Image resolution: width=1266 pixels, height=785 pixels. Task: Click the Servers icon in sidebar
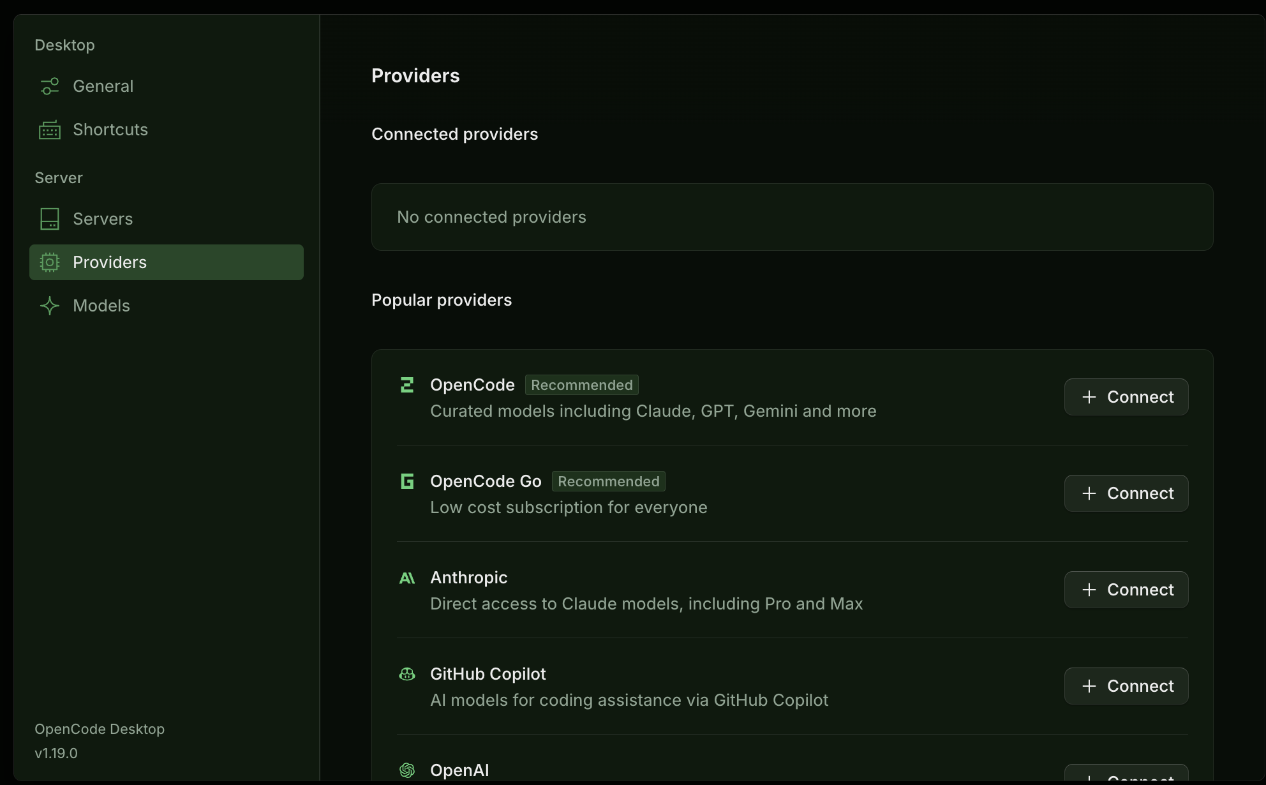tap(50, 219)
